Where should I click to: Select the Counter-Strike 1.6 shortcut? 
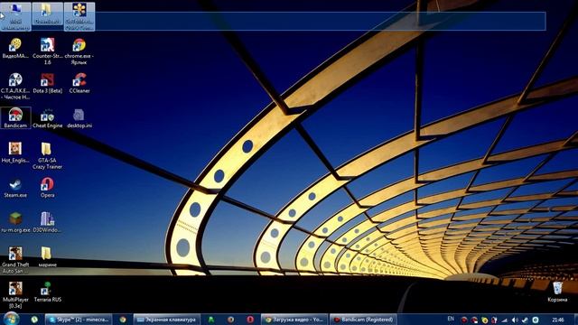(x=47, y=51)
